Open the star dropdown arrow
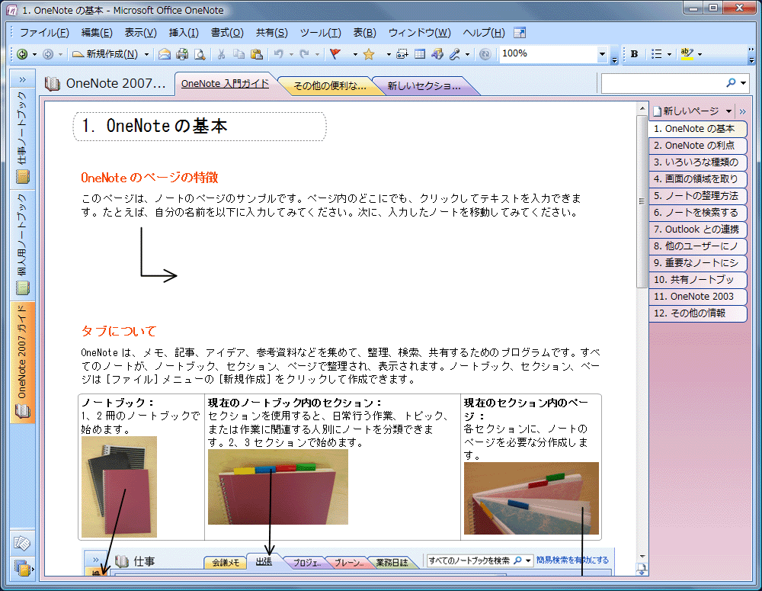 click(x=389, y=54)
